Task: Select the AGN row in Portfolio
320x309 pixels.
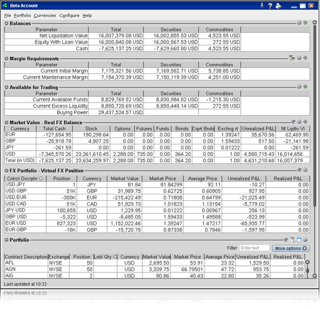Action: point(155,269)
